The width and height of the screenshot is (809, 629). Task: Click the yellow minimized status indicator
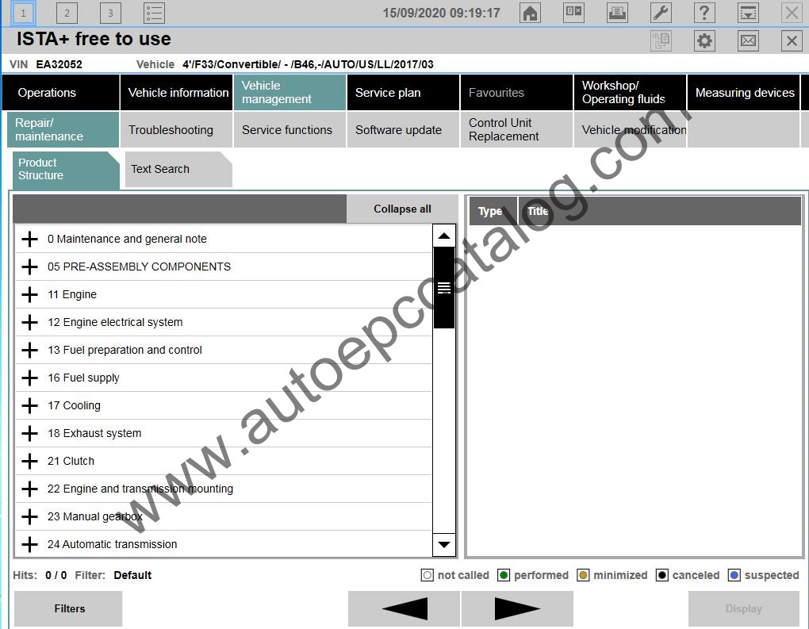click(583, 575)
